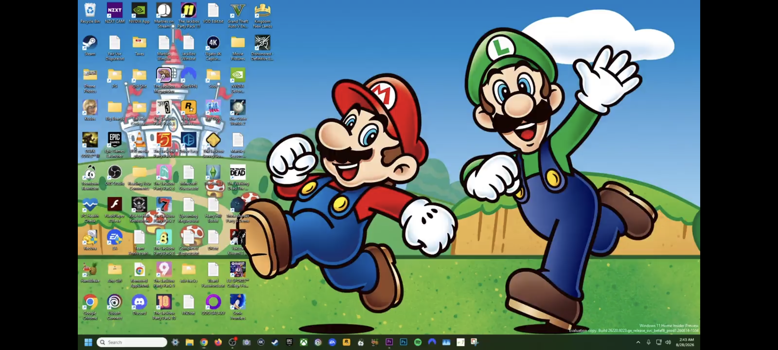Image resolution: width=778 pixels, height=350 pixels.
Task: Select The Walking Dead game shortcut
Action: click(x=238, y=177)
